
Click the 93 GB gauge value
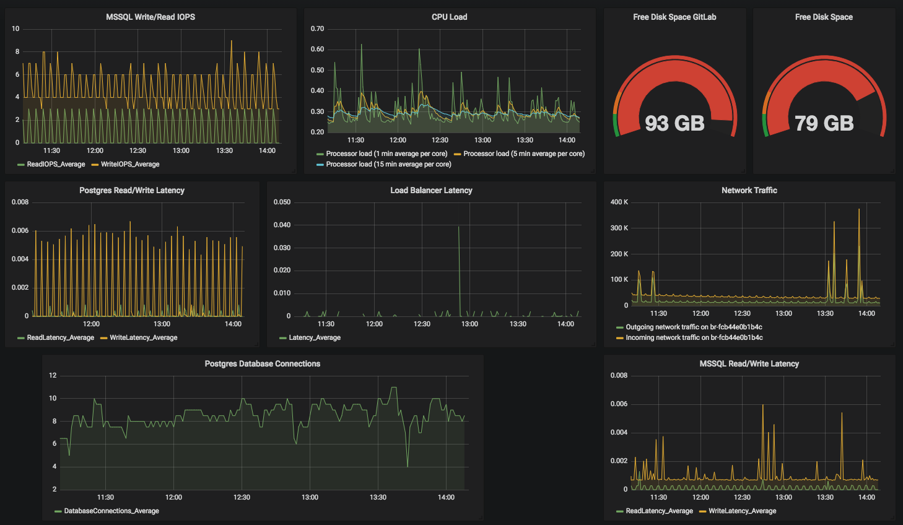point(674,123)
